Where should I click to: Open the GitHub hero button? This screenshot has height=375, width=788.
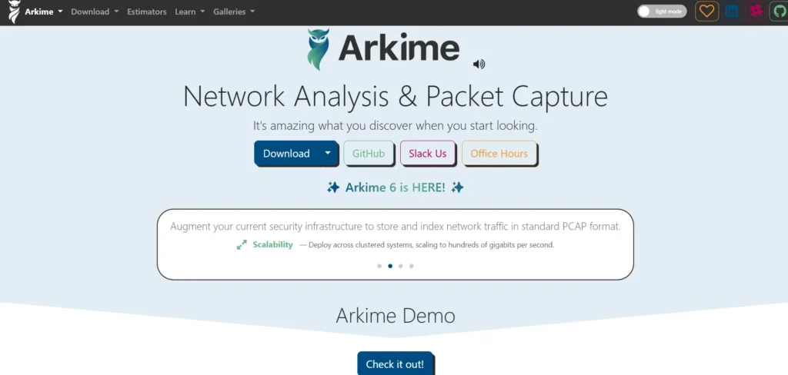(x=369, y=153)
